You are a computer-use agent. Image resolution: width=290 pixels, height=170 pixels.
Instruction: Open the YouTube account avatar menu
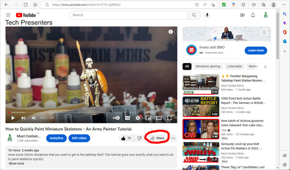[266, 15]
